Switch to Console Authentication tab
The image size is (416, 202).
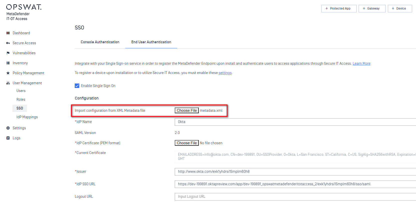100,42
